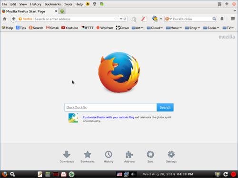Open the Edit menu
Screen dimensions: 238x178
(x=13, y=4)
